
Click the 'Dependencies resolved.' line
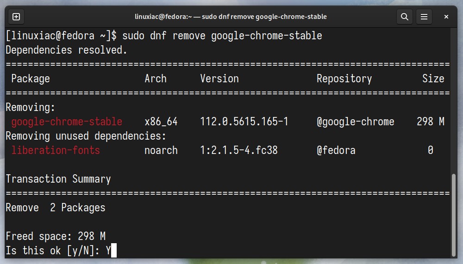pos(66,50)
